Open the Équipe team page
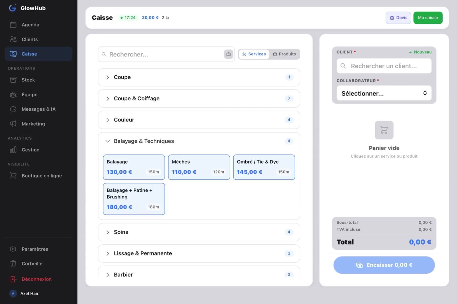This screenshot has height=304, width=457. click(39, 94)
